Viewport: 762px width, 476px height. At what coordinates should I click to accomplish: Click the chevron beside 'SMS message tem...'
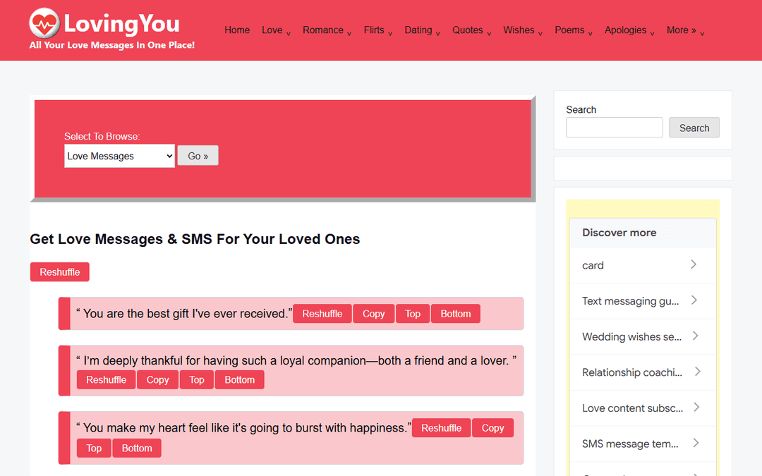696,443
